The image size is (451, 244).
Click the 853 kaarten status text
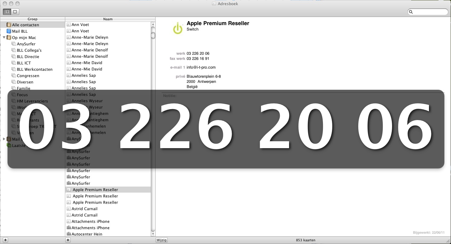[x=306, y=240]
